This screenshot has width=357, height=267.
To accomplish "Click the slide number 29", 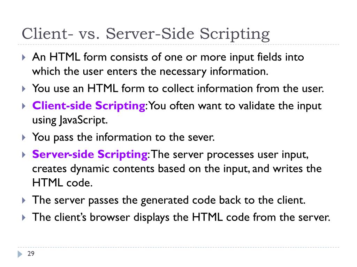I will tap(31, 253).
